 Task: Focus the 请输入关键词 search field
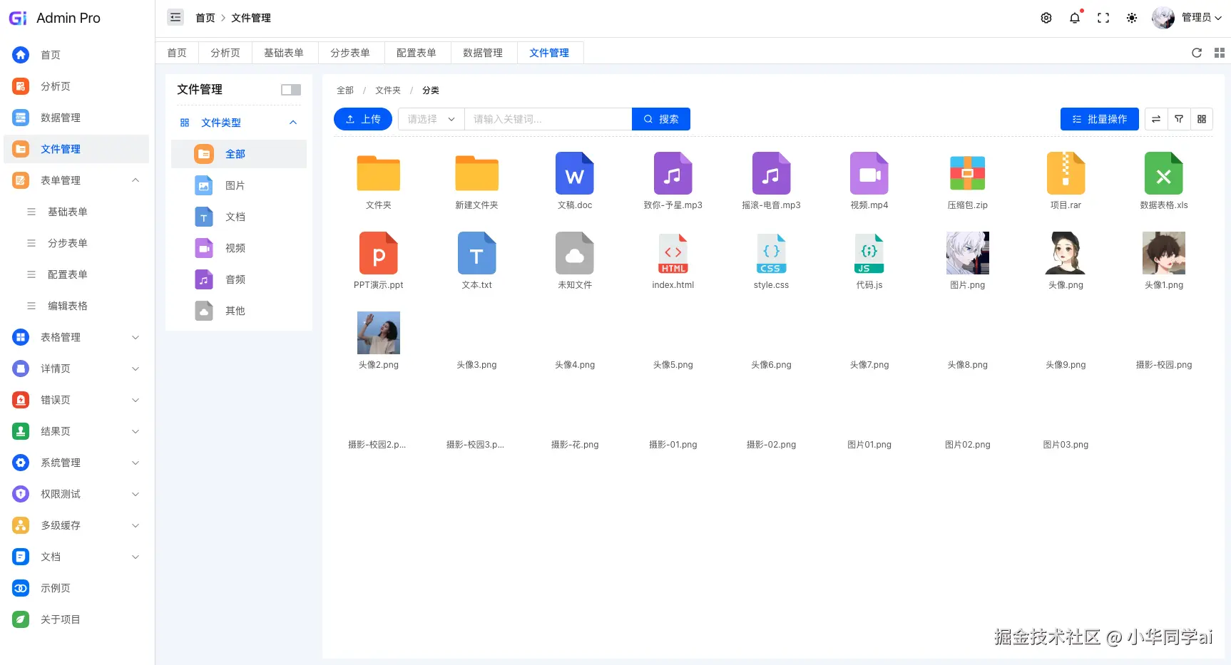[x=548, y=119]
